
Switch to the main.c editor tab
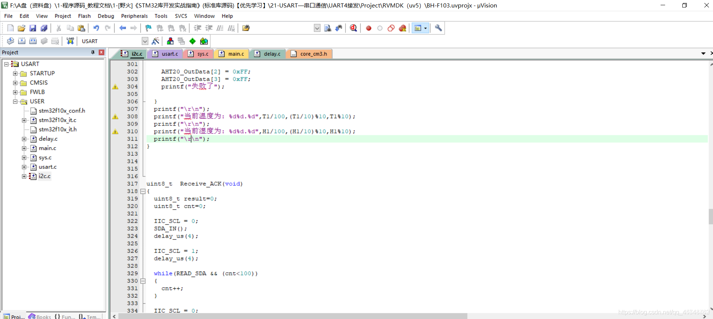pyautogui.click(x=232, y=54)
